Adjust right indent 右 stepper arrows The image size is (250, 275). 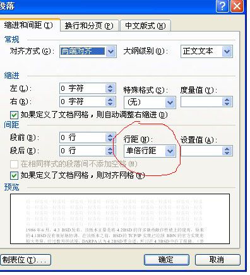[110, 102]
